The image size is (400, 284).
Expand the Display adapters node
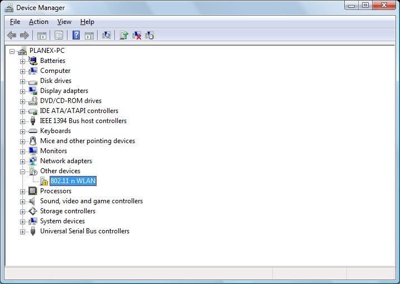[22, 91]
